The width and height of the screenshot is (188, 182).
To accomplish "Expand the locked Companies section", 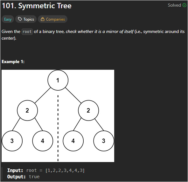I will click(x=52, y=19).
